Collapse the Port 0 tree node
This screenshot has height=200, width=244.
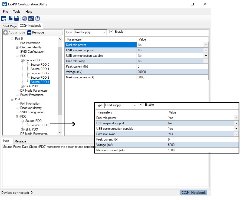click(x=12, y=39)
